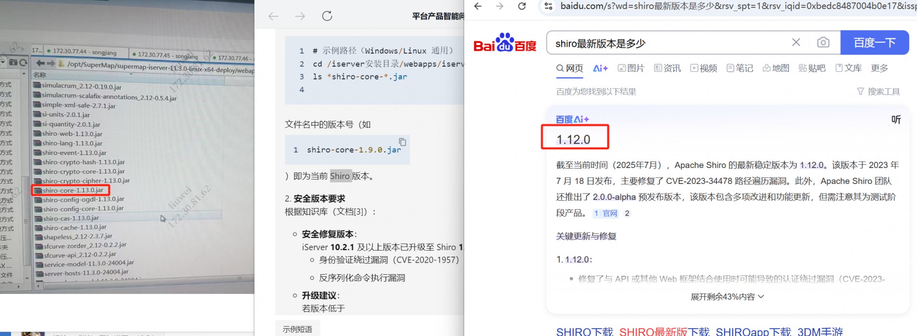Viewport: 917px width, 336px height.
Task: Reload the middle browser page
Action: coord(327,16)
